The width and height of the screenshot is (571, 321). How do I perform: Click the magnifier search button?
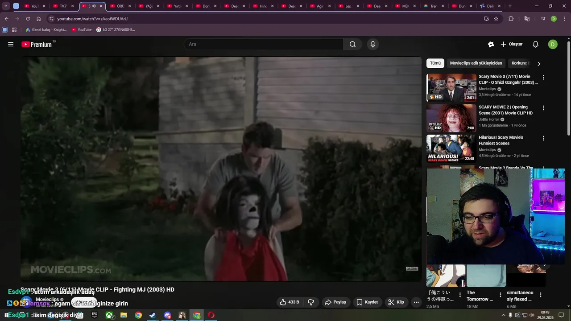coord(352,44)
